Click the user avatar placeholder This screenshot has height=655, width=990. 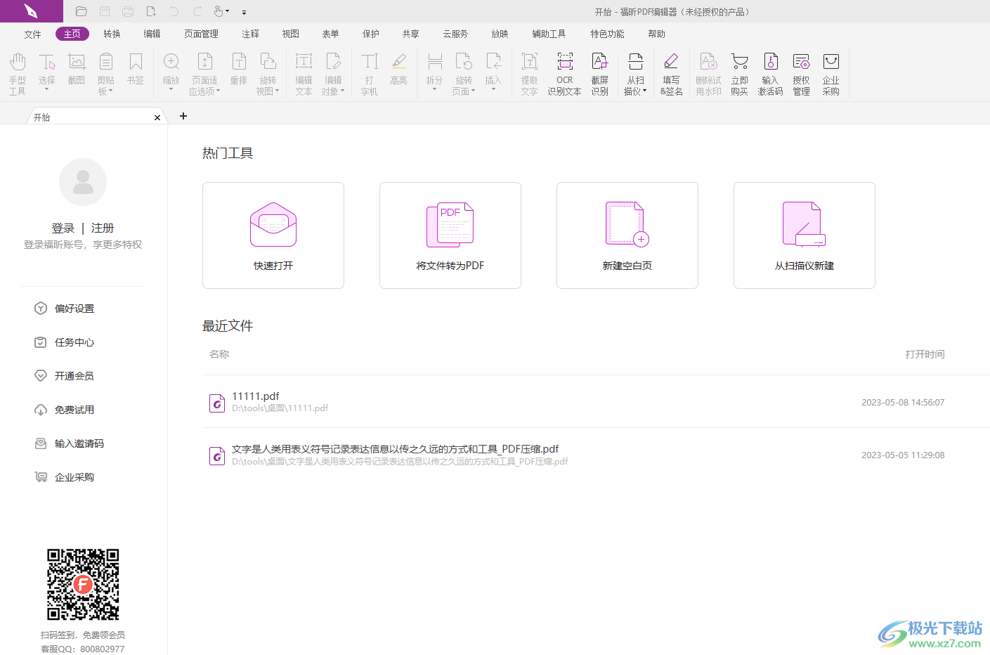pyautogui.click(x=83, y=182)
